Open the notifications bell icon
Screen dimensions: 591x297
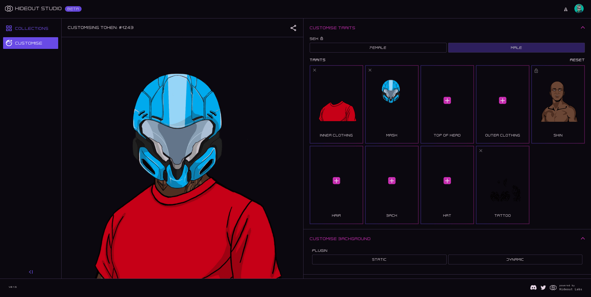pos(566,10)
